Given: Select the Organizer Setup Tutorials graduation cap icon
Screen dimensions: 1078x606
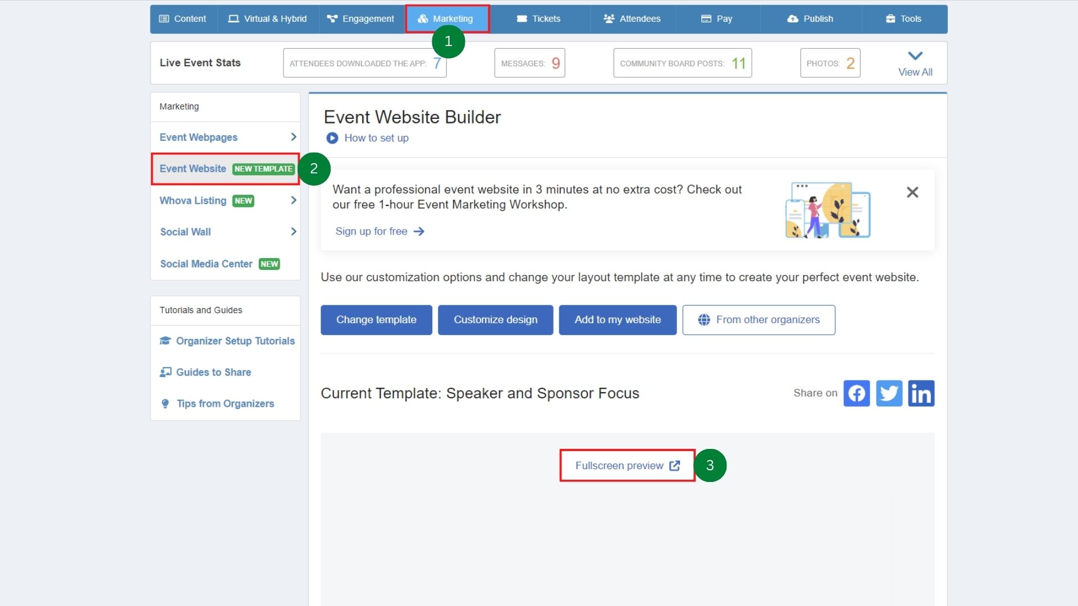Looking at the screenshot, I should click(165, 341).
